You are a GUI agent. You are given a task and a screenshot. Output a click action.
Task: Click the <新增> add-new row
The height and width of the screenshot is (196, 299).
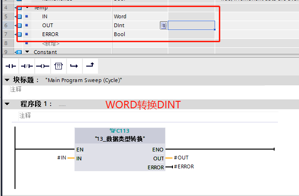pyautogui.click(x=51, y=44)
